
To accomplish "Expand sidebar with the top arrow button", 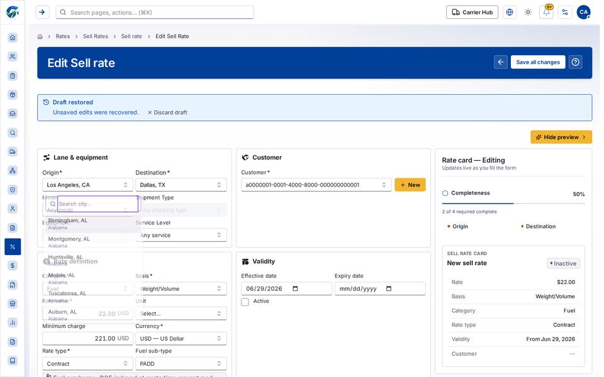I will [x=42, y=13].
